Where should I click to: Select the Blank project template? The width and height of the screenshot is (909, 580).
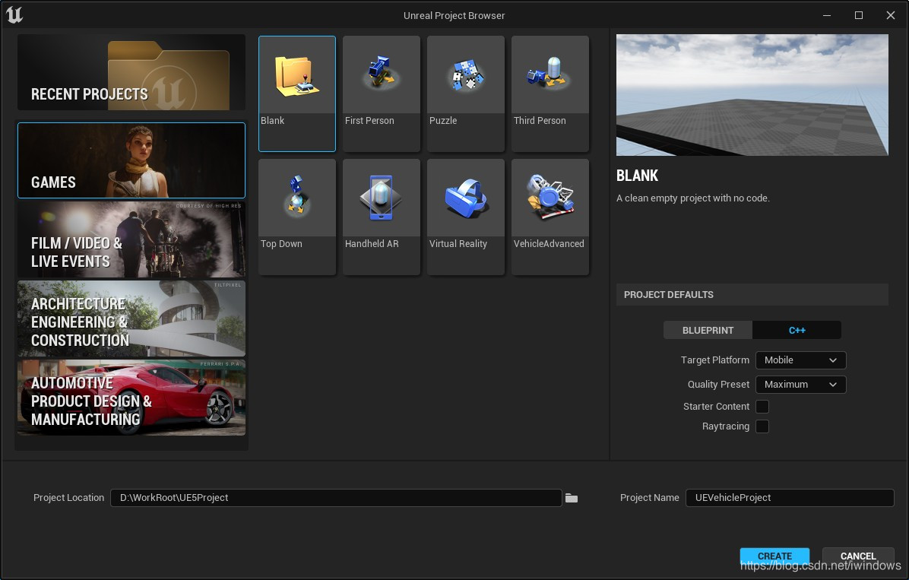297,93
